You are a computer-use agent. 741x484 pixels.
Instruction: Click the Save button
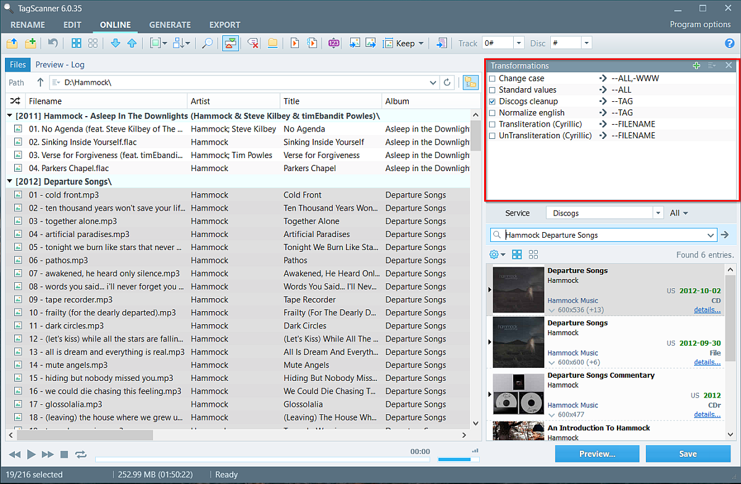click(x=687, y=454)
